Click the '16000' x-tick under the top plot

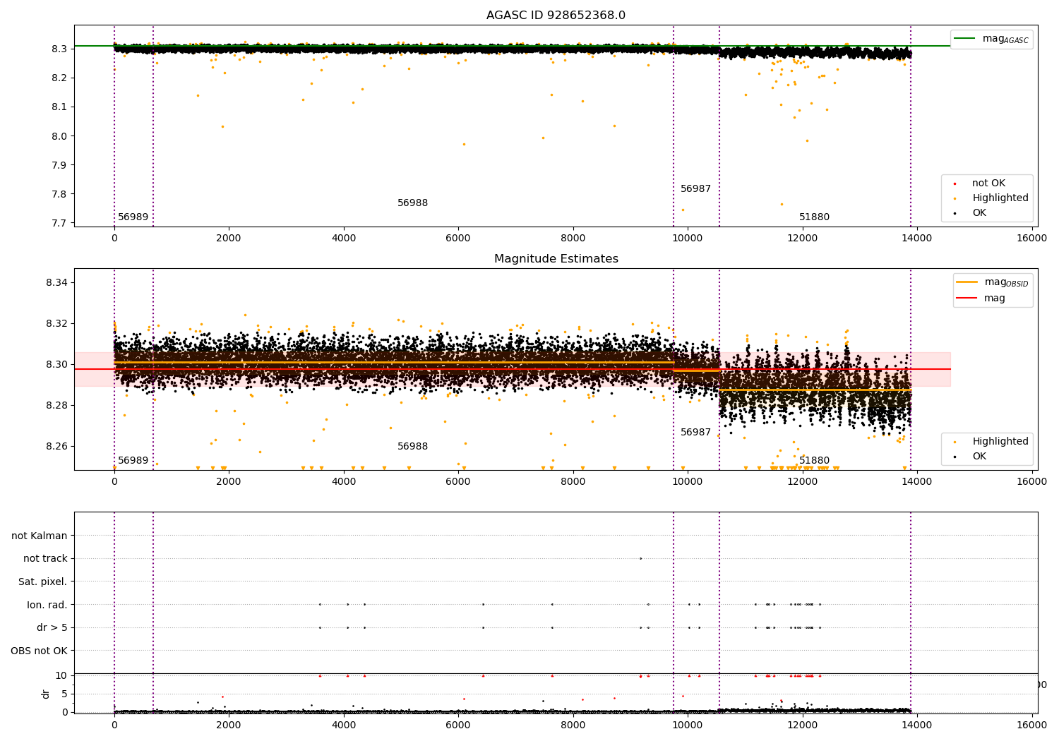[x=1031, y=239]
